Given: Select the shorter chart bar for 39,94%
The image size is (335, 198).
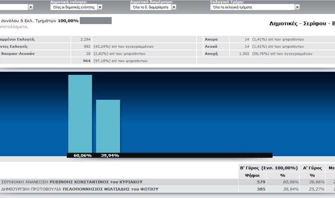Looking at the screenshot, I should tap(108, 126).
